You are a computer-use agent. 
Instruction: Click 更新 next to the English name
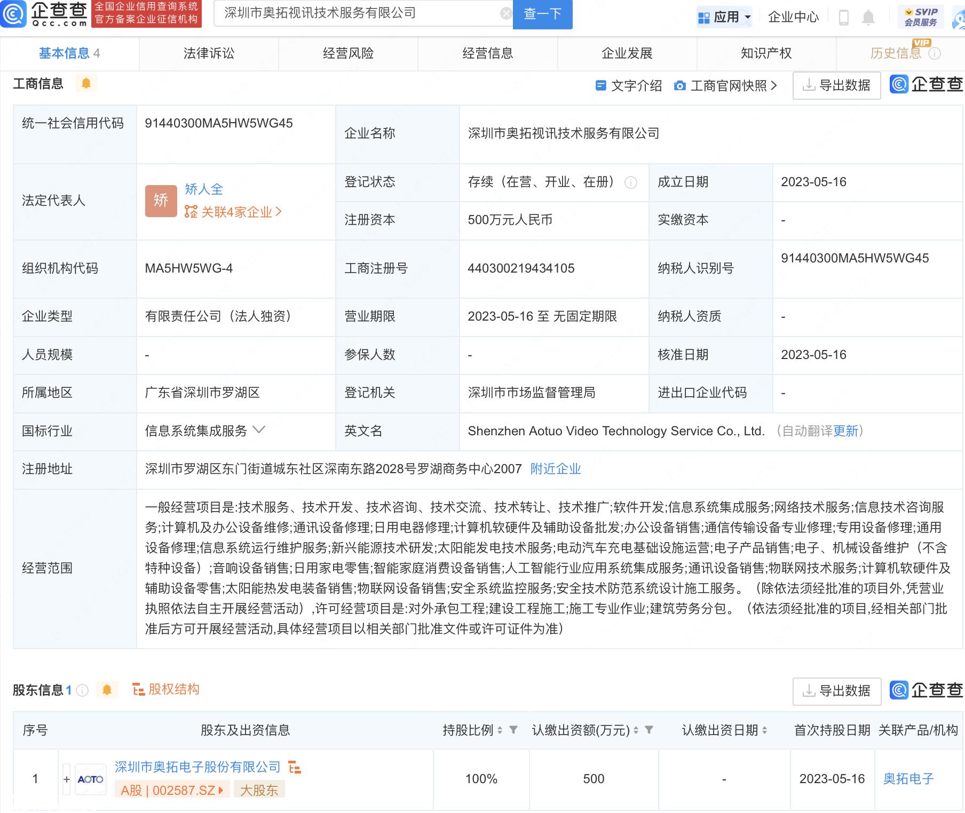click(x=845, y=431)
